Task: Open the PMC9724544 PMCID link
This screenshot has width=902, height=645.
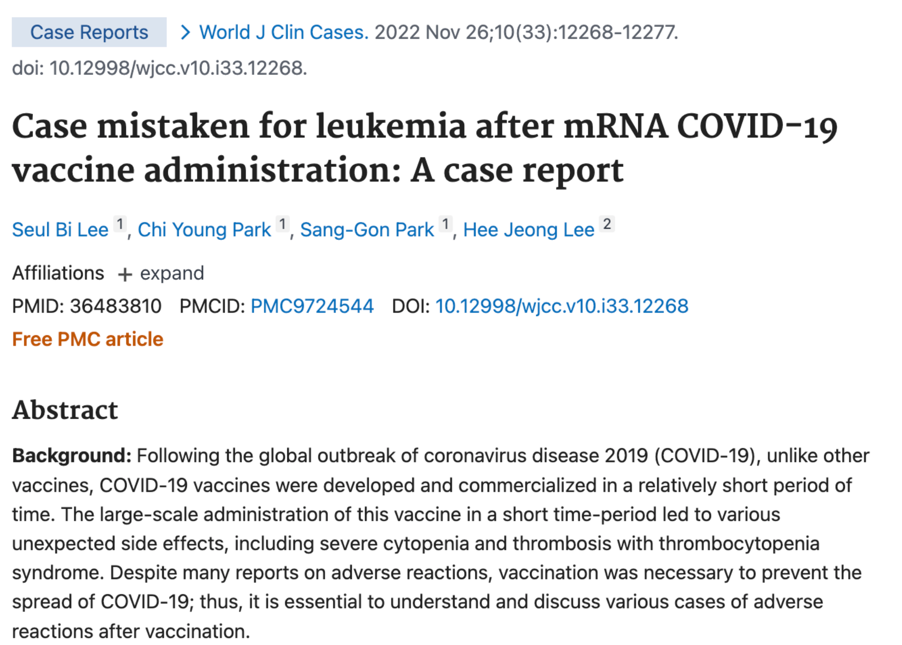Action: (312, 306)
